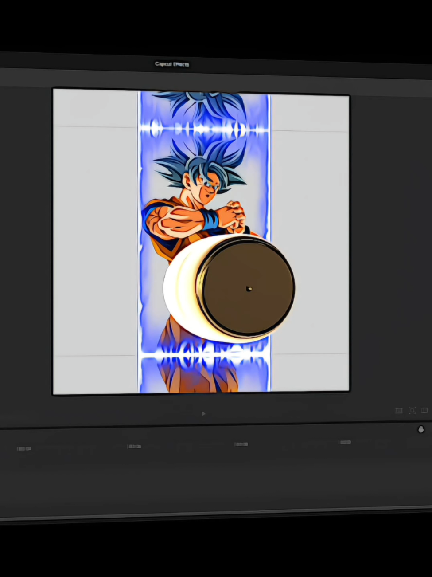Click the fourth timeline ruler time marker
This screenshot has height=577, width=432.
coord(345,442)
